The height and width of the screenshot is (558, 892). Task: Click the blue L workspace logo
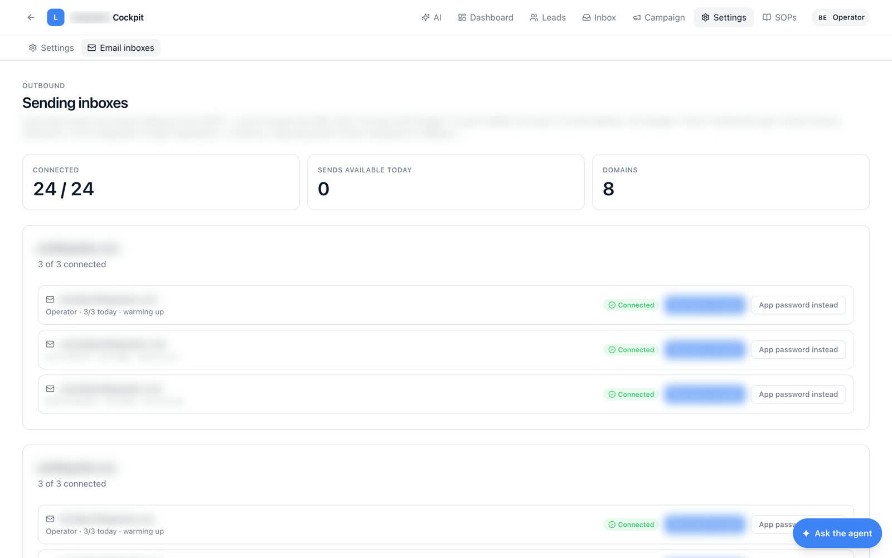click(x=56, y=17)
